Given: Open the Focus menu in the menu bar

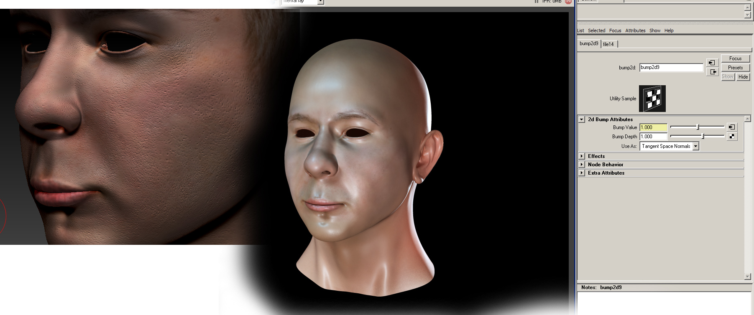Looking at the screenshot, I should [615, 30].
